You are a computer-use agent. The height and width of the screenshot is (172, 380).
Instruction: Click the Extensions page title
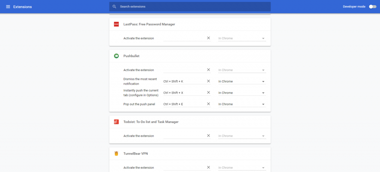tap(23, 7)
